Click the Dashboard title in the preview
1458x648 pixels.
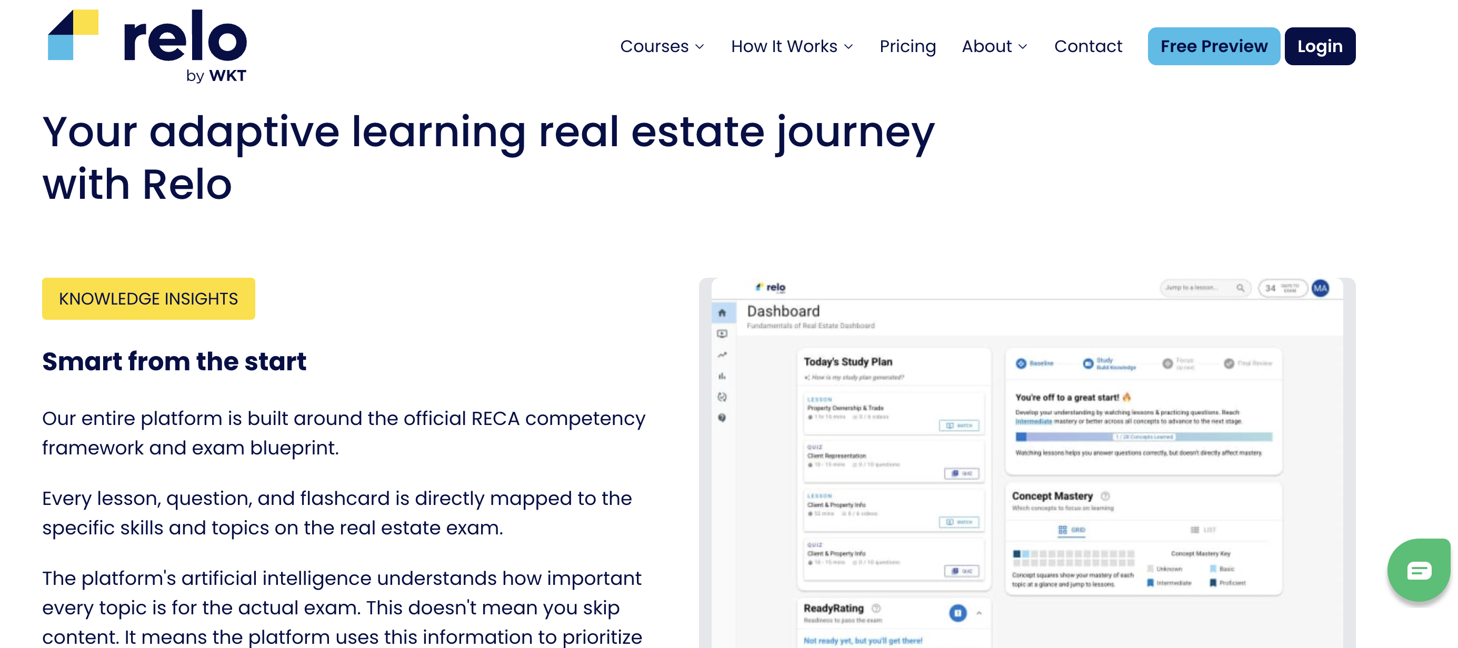(x=783, y=311)
